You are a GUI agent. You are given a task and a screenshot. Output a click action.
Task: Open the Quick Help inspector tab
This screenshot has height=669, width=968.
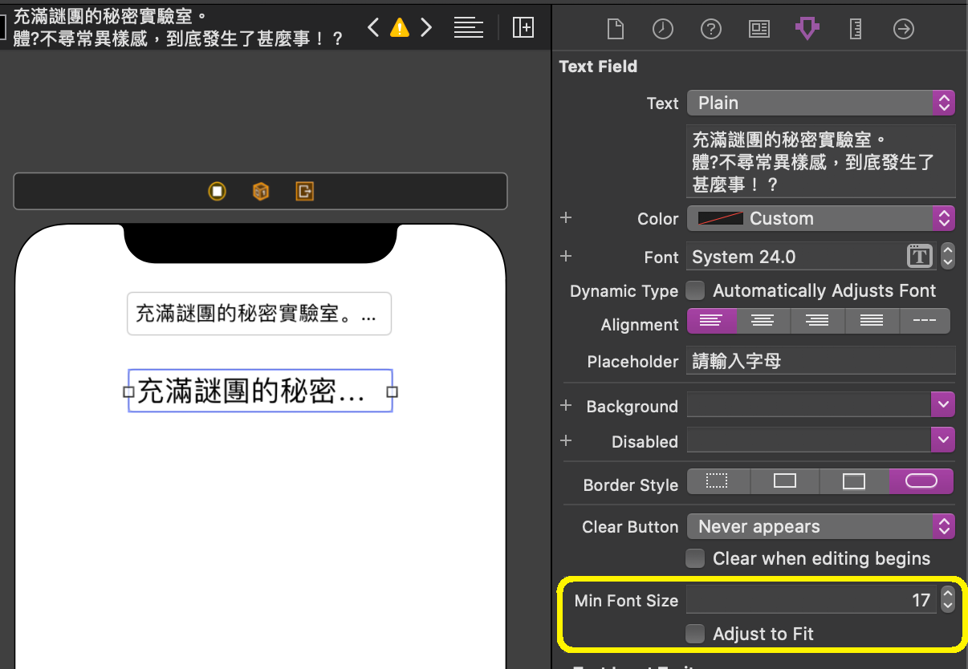711,29
